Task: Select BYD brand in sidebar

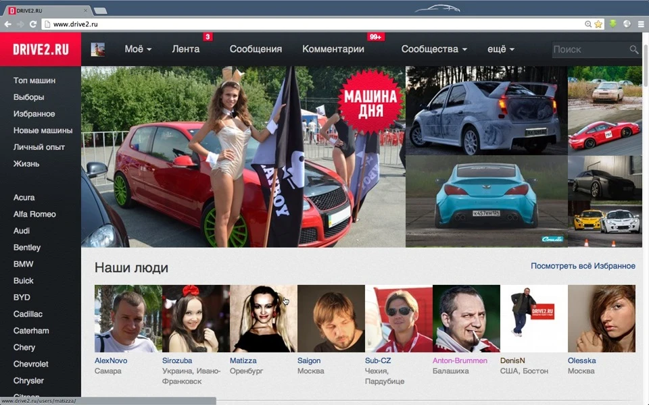Action: pyautogui.click(x=22, y=297)
